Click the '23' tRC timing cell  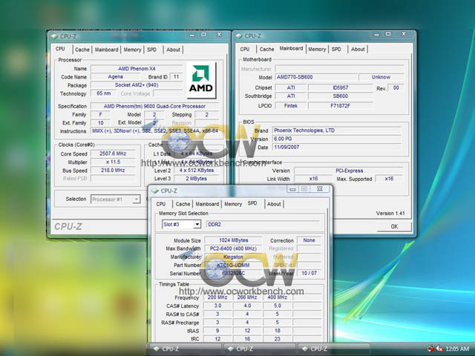point(278,339)
